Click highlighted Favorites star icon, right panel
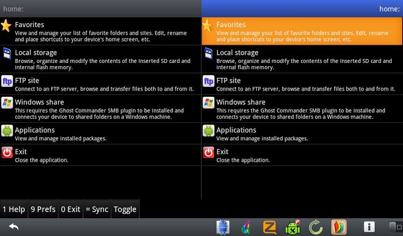This screenshot has height=236, width=403. click(207, 26)
